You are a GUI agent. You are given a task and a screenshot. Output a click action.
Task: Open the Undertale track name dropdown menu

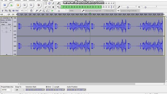coord(7,18)
